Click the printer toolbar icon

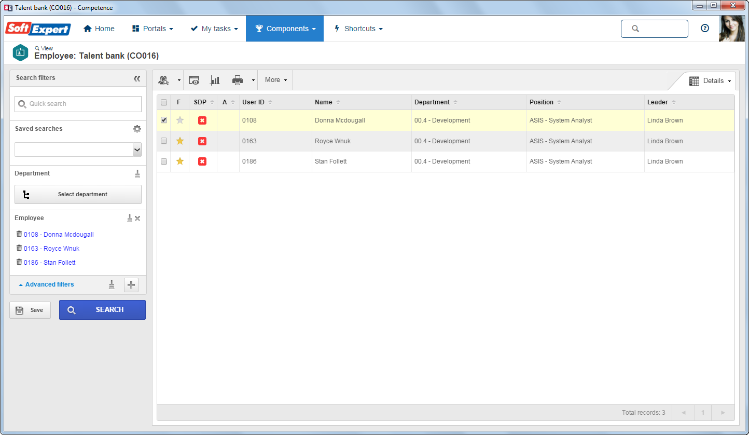point(238,80)
